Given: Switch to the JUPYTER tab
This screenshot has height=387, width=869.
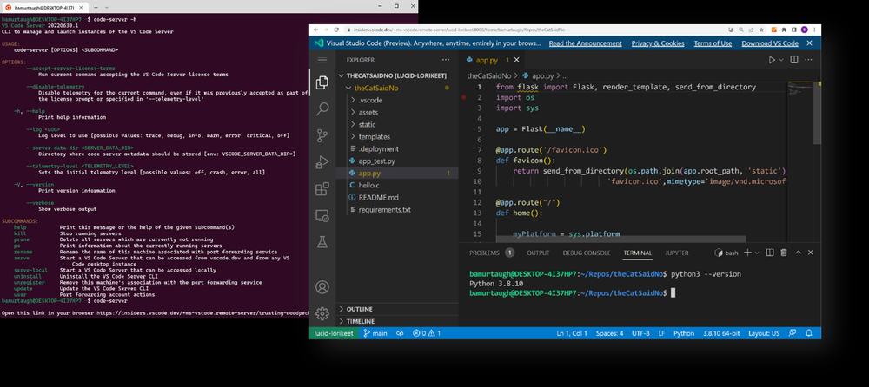Looking at the screenshot, I should click(x=677, y=253).
